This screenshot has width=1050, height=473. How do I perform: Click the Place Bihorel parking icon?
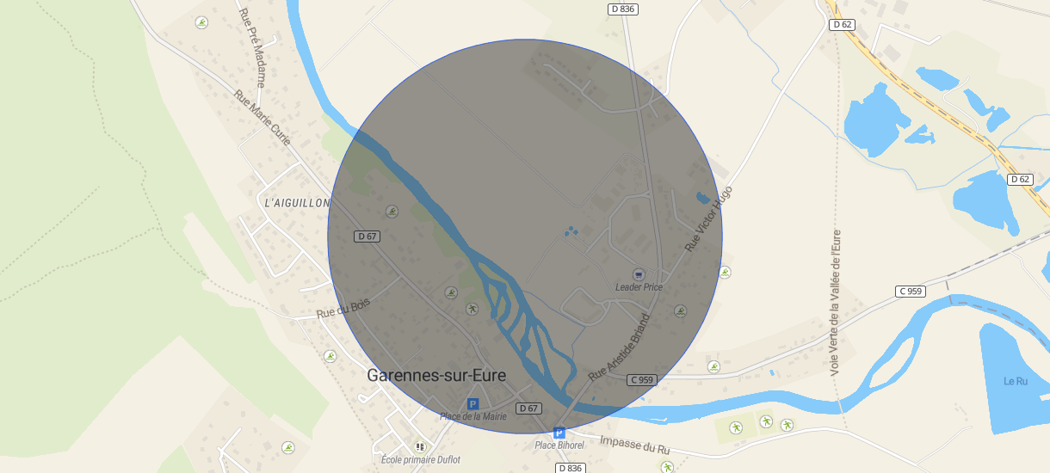coord(559,433)
